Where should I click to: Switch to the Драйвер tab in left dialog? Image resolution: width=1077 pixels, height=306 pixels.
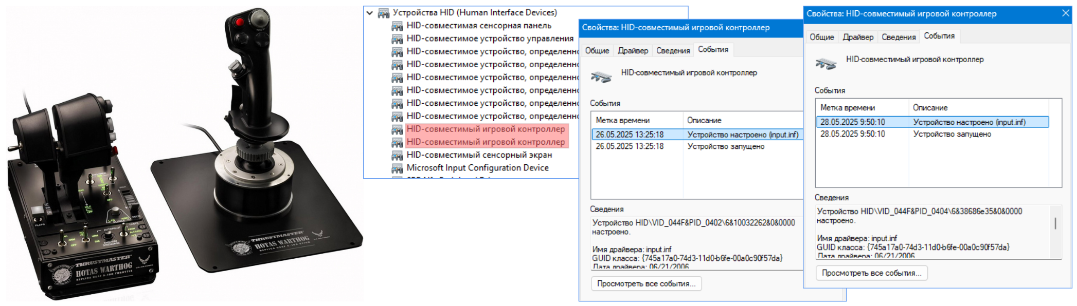(634, 50)
